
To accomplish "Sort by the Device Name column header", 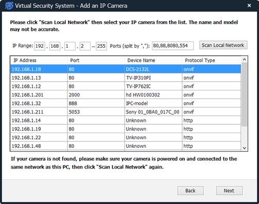I will pyautogui.click(x=153, y=60).
